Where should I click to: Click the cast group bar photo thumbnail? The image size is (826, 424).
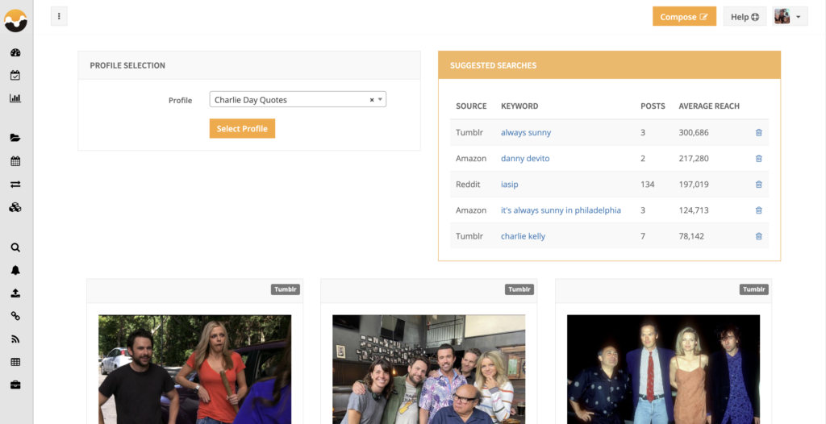[429, 369]
